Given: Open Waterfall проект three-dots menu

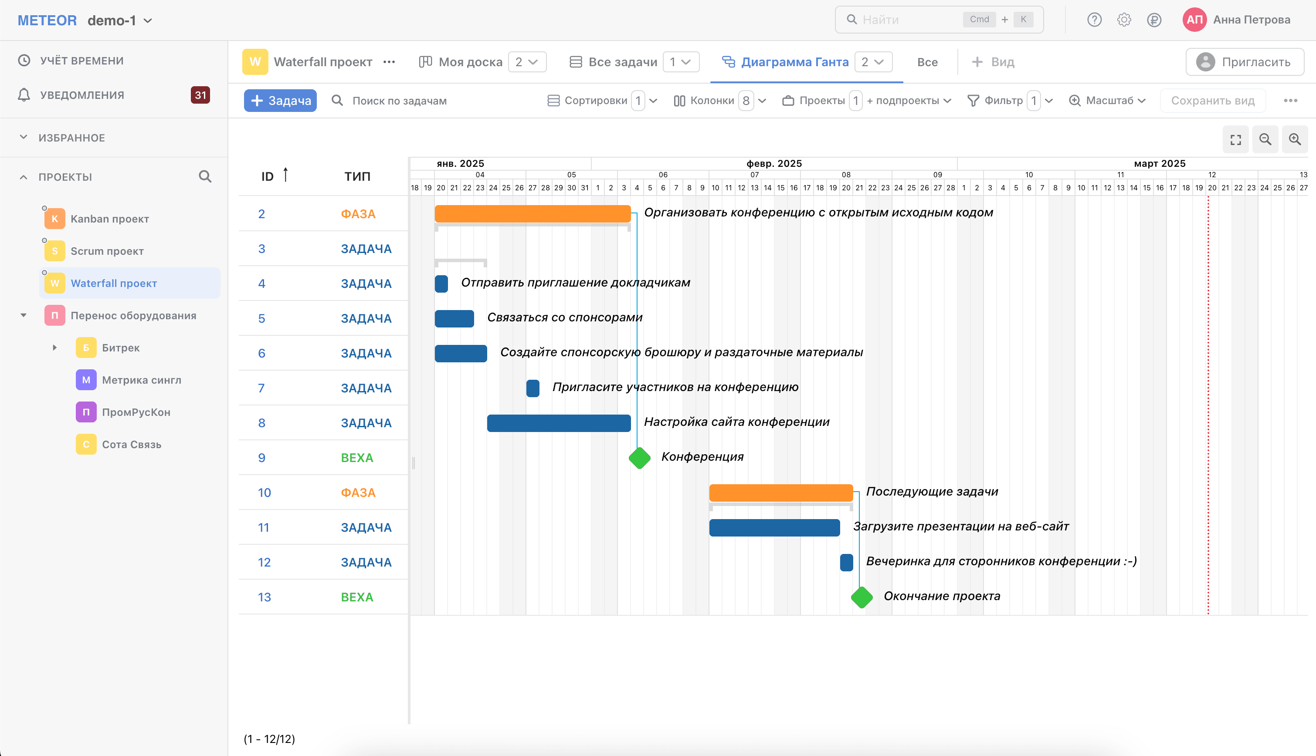Looking at the screenshot, I should 389,62.
